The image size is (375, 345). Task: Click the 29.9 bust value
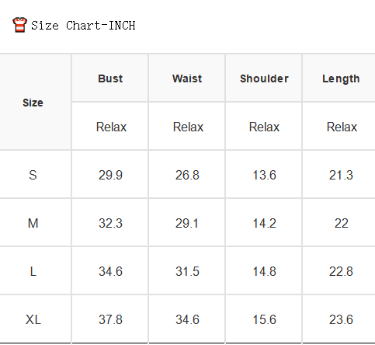[x=110, y=175]
